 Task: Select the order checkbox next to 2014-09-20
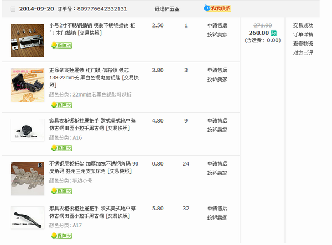pyautogui.click(x=13, y=9)
